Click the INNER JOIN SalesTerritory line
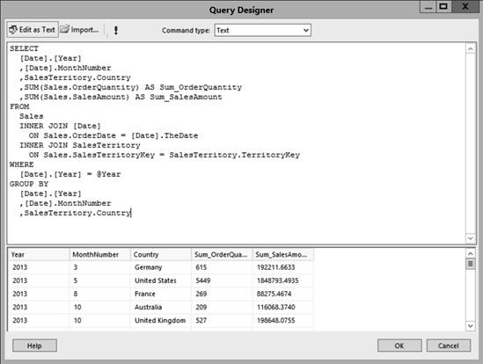 (80, 145)
